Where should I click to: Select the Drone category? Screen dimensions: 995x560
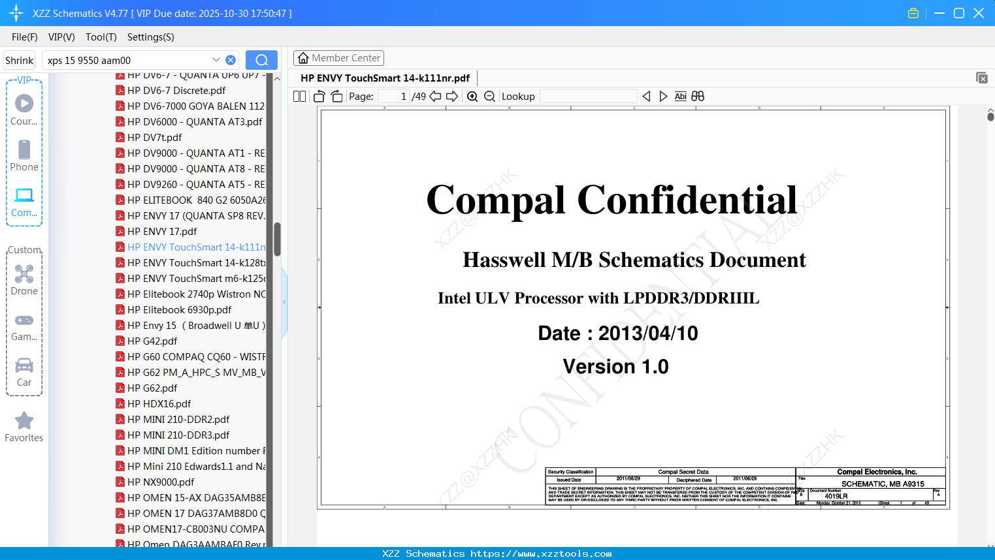click(x=24, y=280)
